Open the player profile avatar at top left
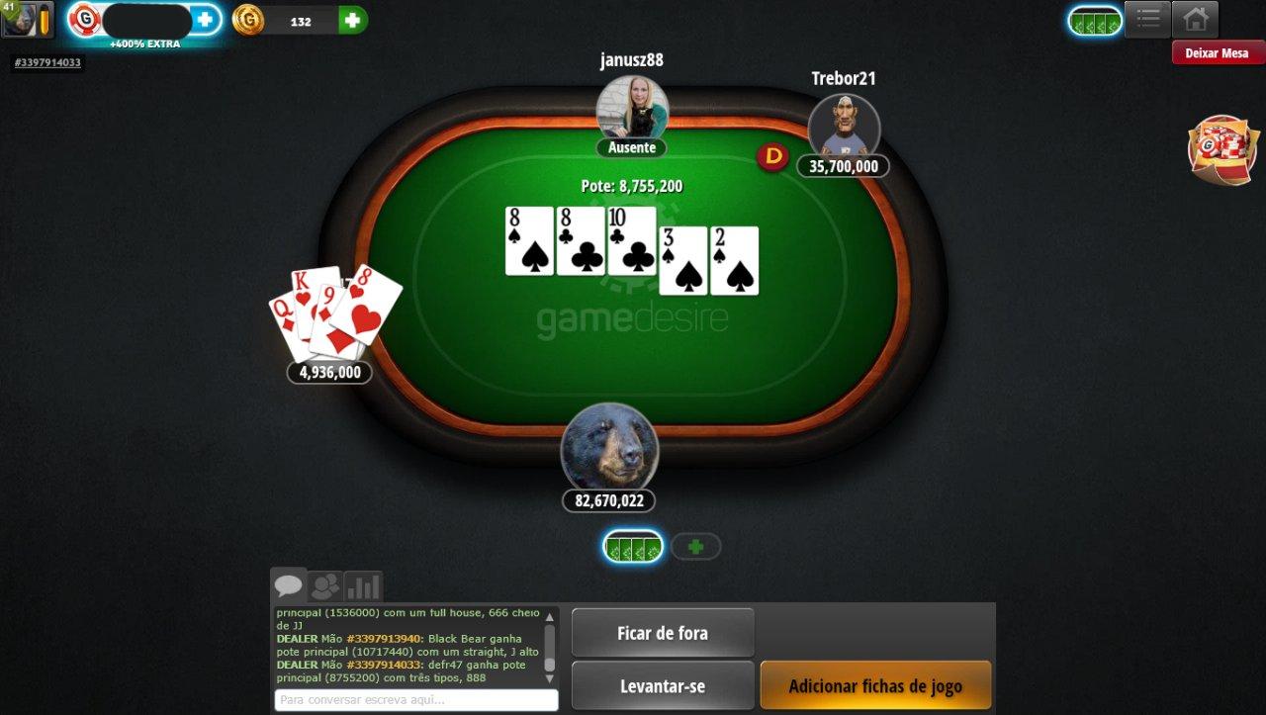The image size is (1266, 715). point(27,19)
